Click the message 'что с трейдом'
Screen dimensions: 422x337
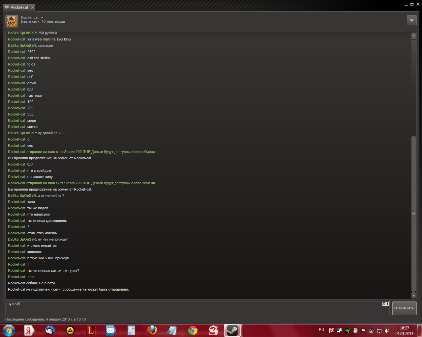[x=39, y=170]
